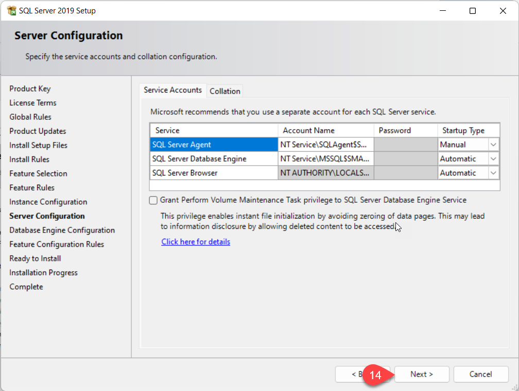
Task: Click the Cancel button
Action: [480, 374]
